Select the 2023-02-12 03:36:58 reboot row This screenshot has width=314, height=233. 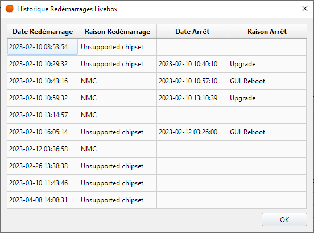pos(157,149)
